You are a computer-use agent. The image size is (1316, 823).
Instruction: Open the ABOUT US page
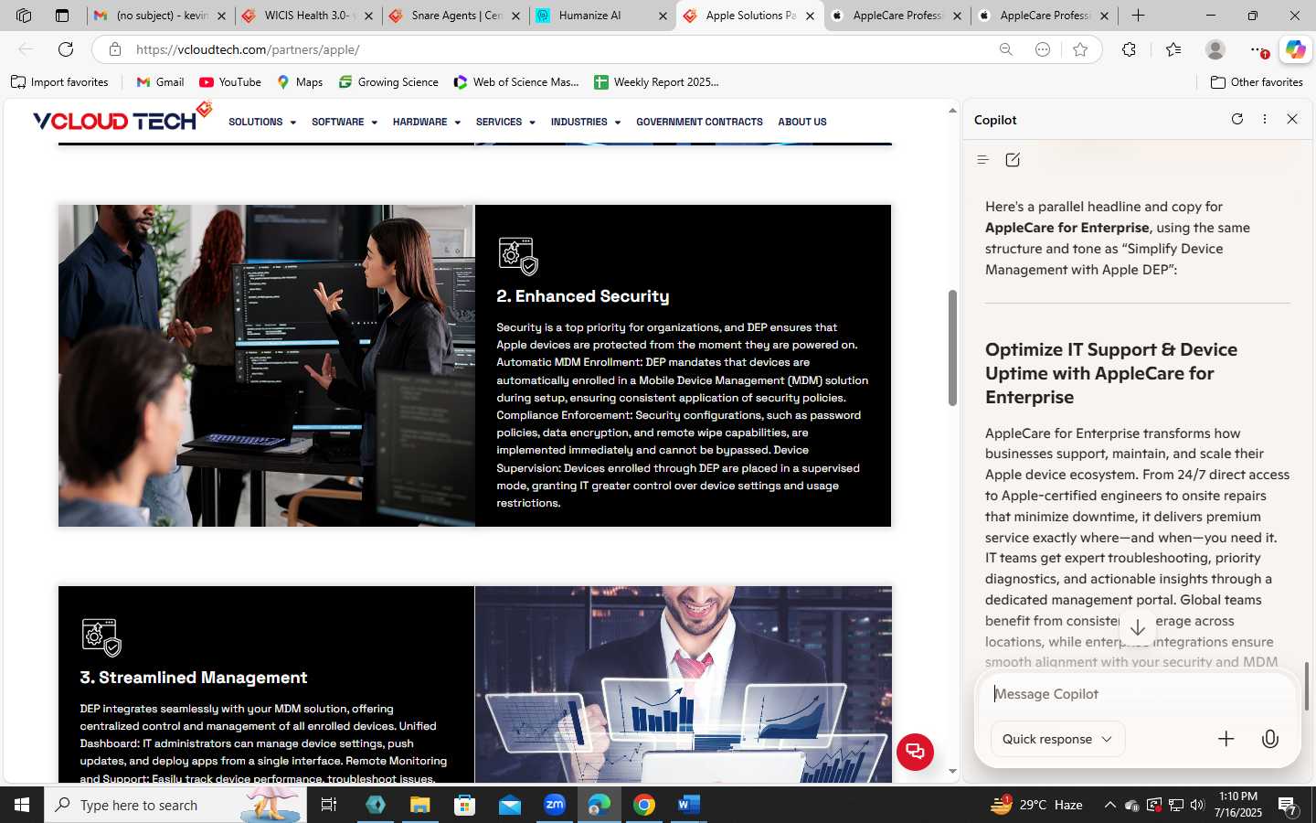pyautogui.click(x=802, y=122)
